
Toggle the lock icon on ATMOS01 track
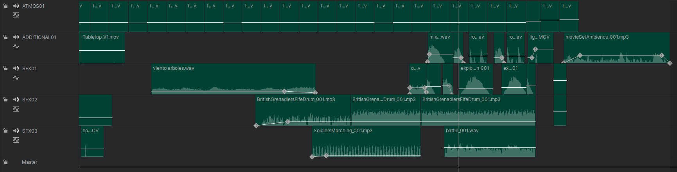[x=5, y=6]
